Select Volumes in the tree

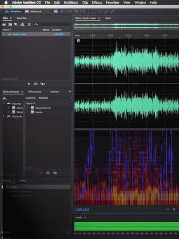[16, 103]
